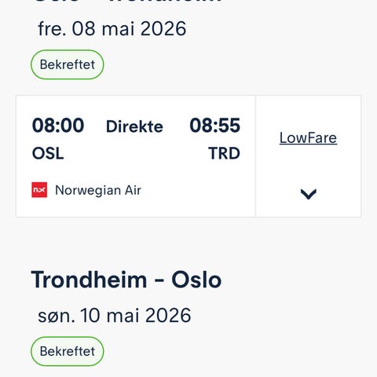Click blank gap between flight card and Trondheim heading
Screen dimensions: 377x377
[188, 242]
